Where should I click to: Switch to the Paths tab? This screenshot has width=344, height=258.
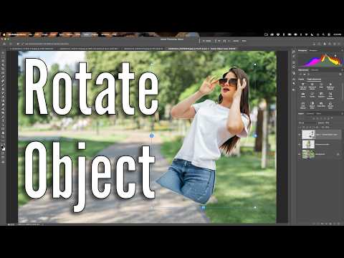tap(319, 113)
